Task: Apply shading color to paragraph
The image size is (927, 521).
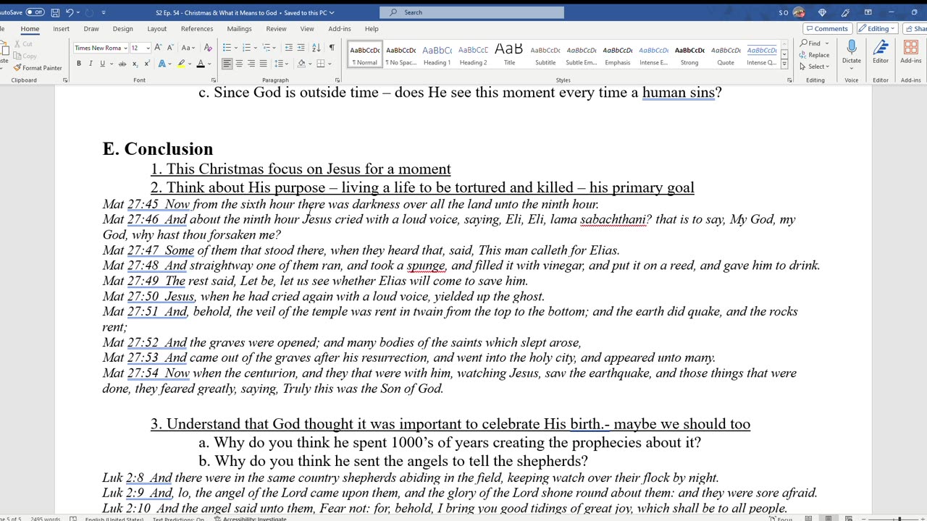Action: [x=302, y=64]
